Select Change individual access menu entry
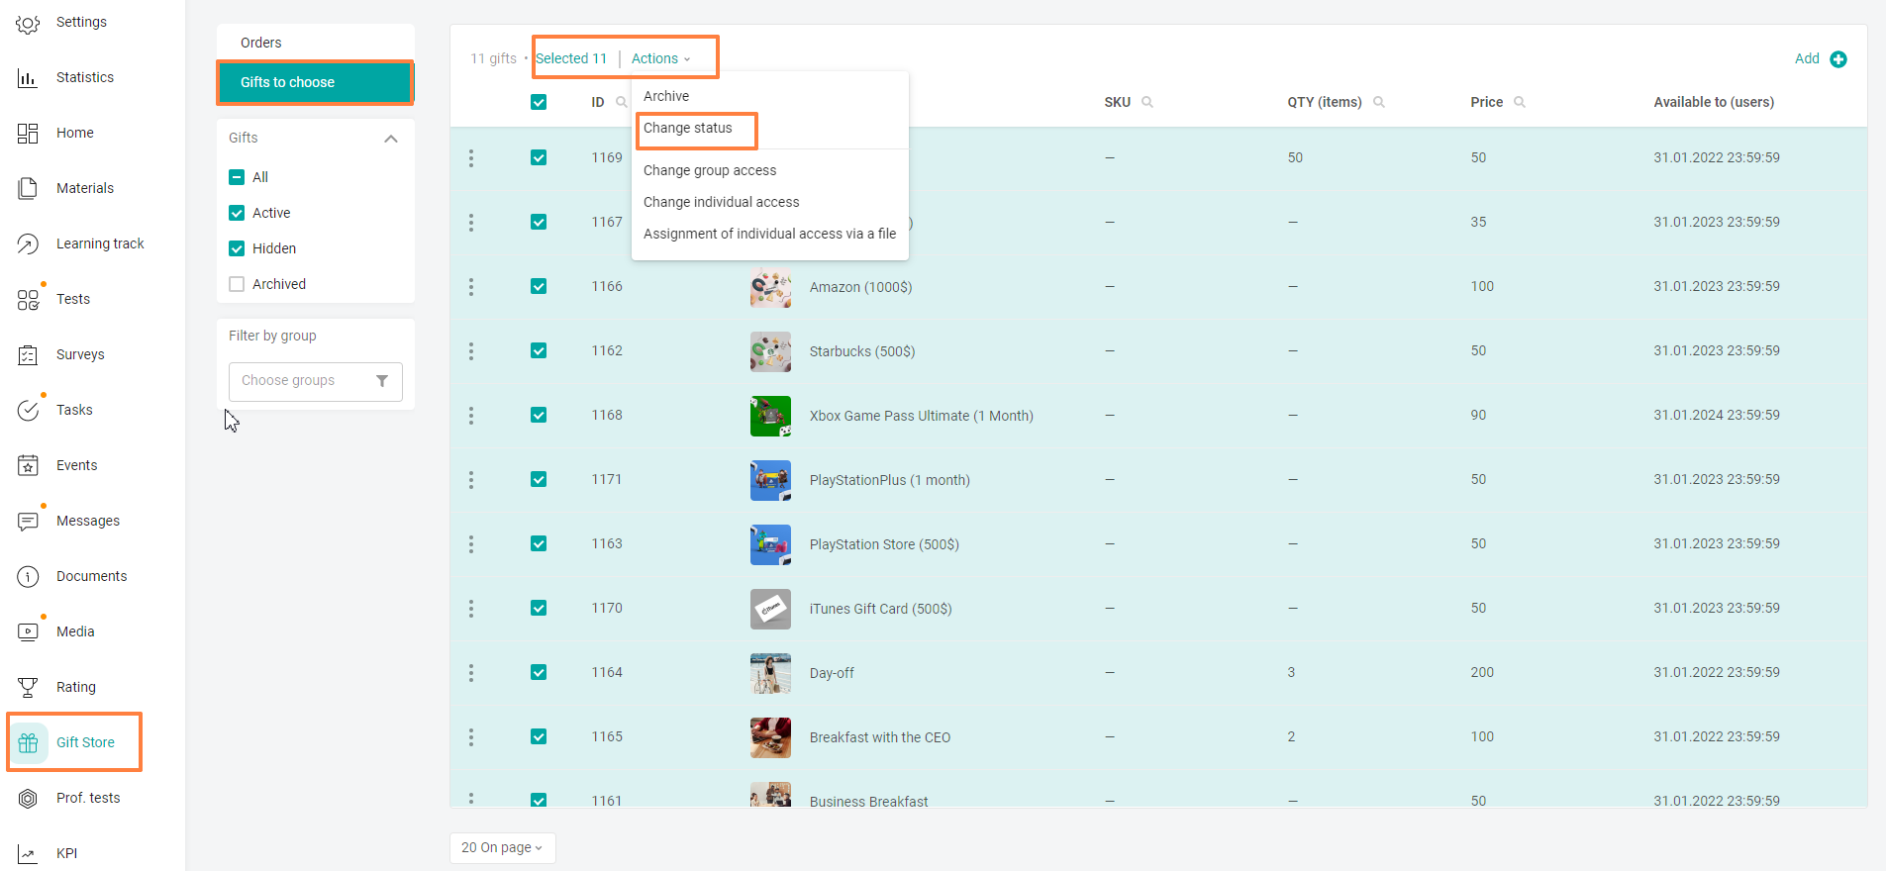 [722, 202]
